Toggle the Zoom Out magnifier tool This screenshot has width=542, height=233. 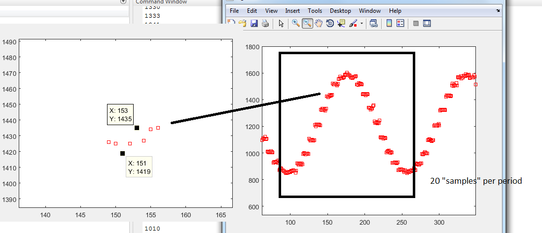click(x=307, y=24)
